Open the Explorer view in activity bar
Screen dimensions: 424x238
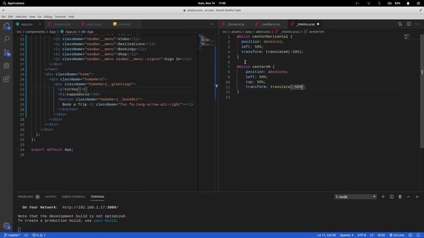click(6, 26)
